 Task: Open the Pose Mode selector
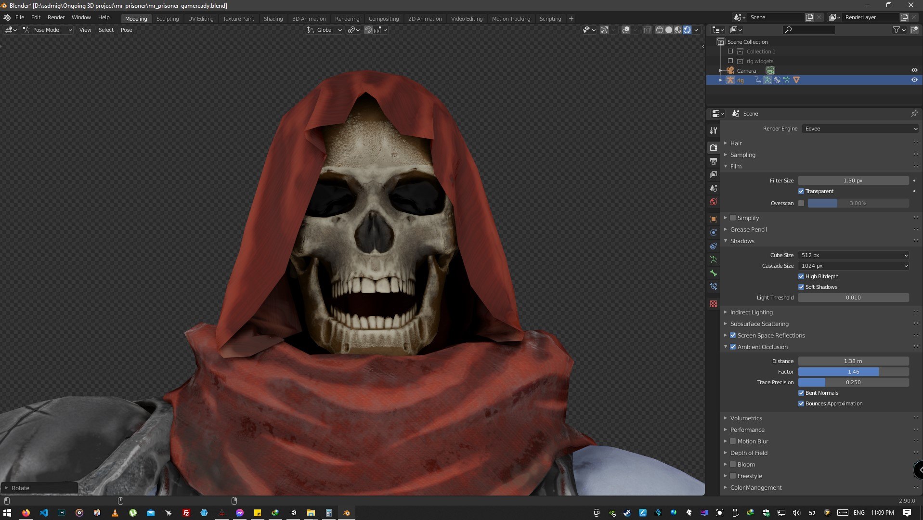[x=48, y=30]
